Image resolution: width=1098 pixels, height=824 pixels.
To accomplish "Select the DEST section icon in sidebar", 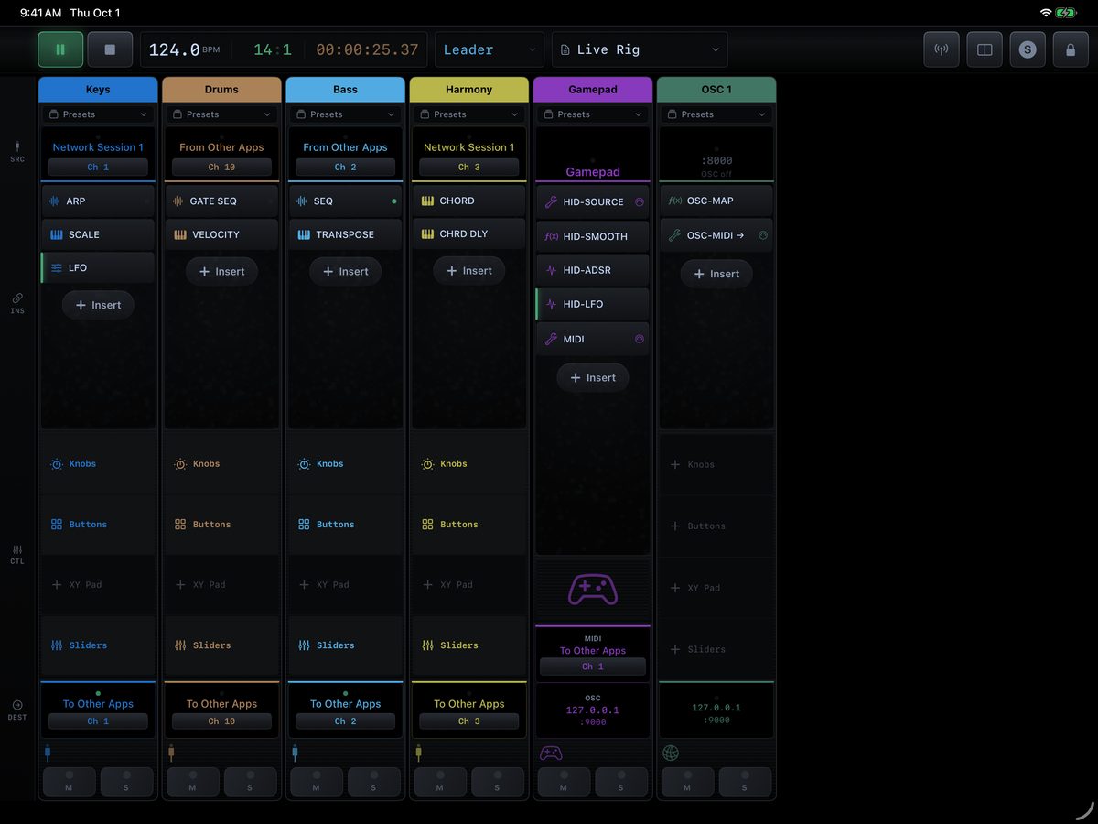I will (17, 710).
